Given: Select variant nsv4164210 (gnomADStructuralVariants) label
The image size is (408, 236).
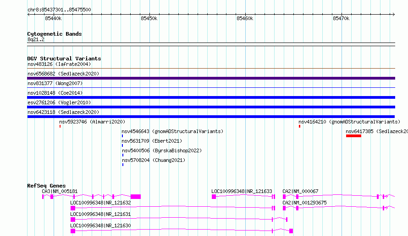Looking at the screenshot, I should click(349, 122).
